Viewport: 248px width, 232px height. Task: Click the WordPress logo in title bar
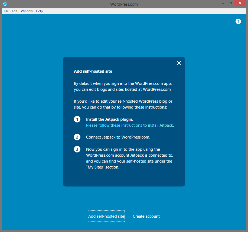point(5,4)
